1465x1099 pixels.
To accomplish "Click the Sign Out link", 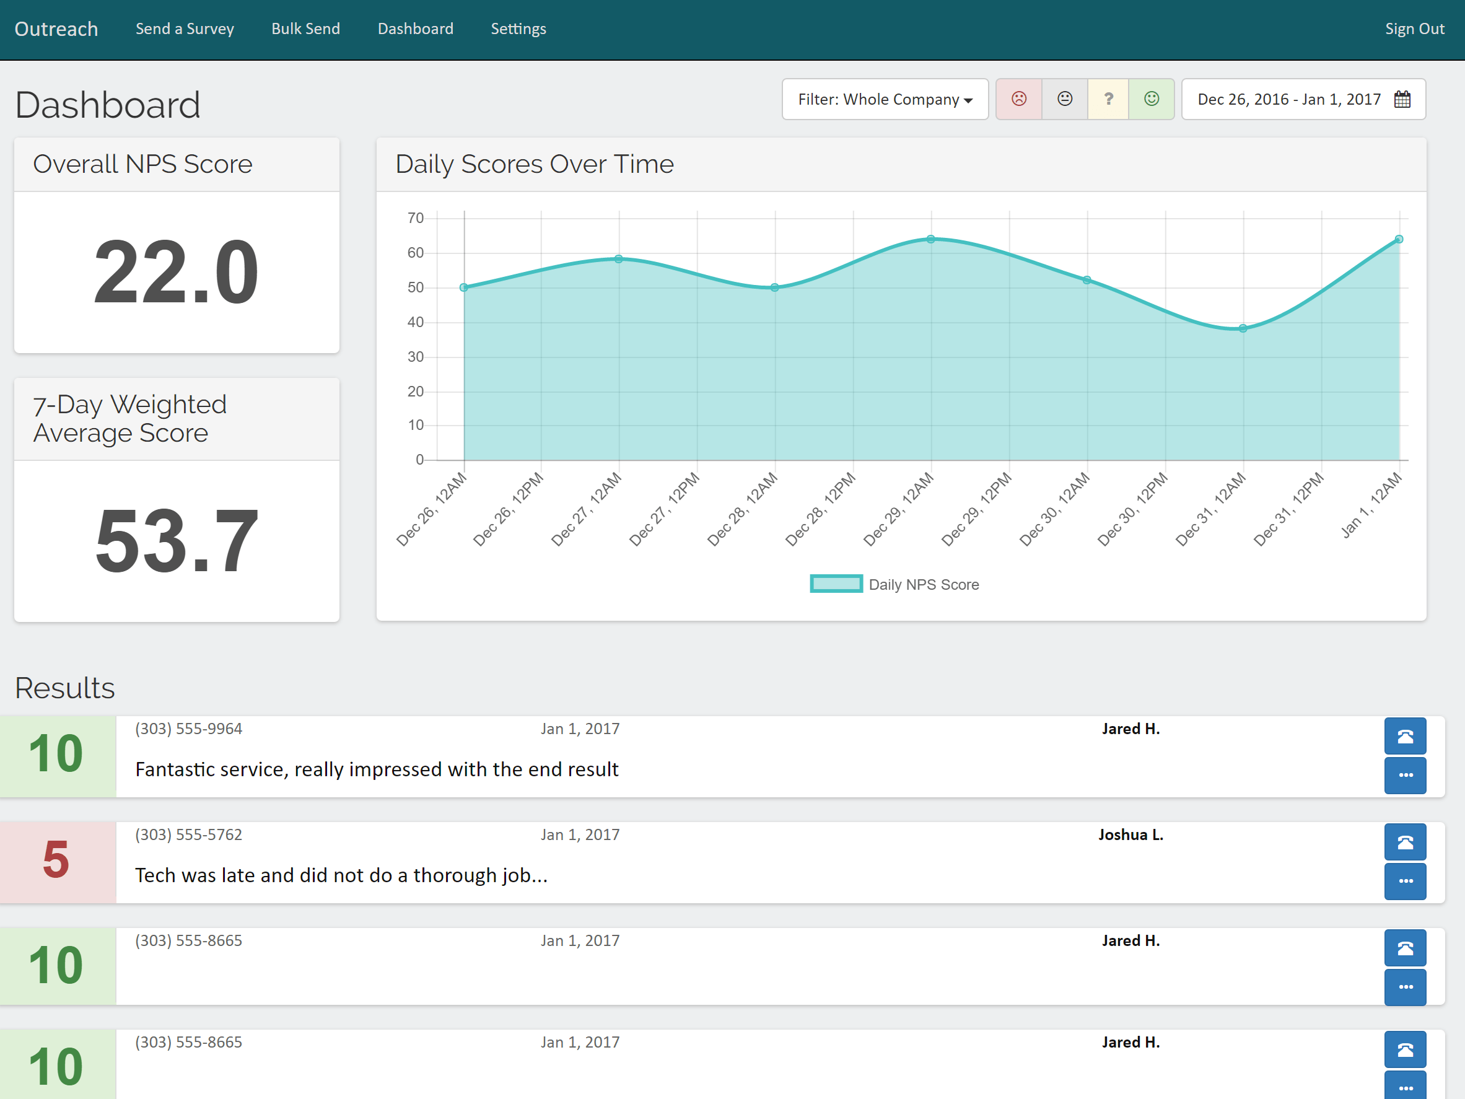I will click(x=1414, y=28).
